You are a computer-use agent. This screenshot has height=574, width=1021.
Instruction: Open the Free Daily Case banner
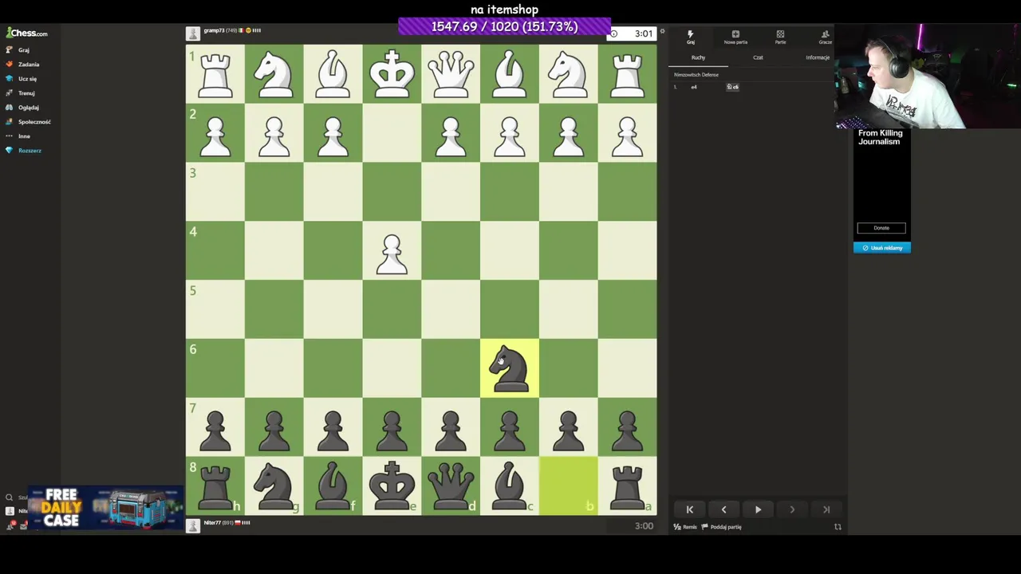click(104, 508)
